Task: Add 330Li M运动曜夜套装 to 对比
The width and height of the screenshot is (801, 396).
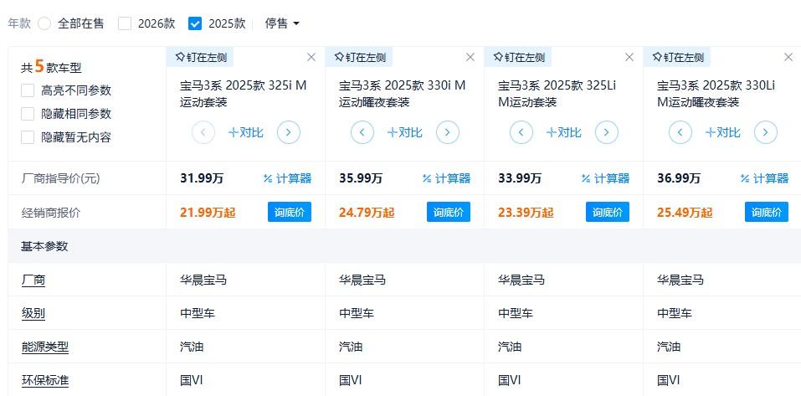Action: click(x=723, y=133)
